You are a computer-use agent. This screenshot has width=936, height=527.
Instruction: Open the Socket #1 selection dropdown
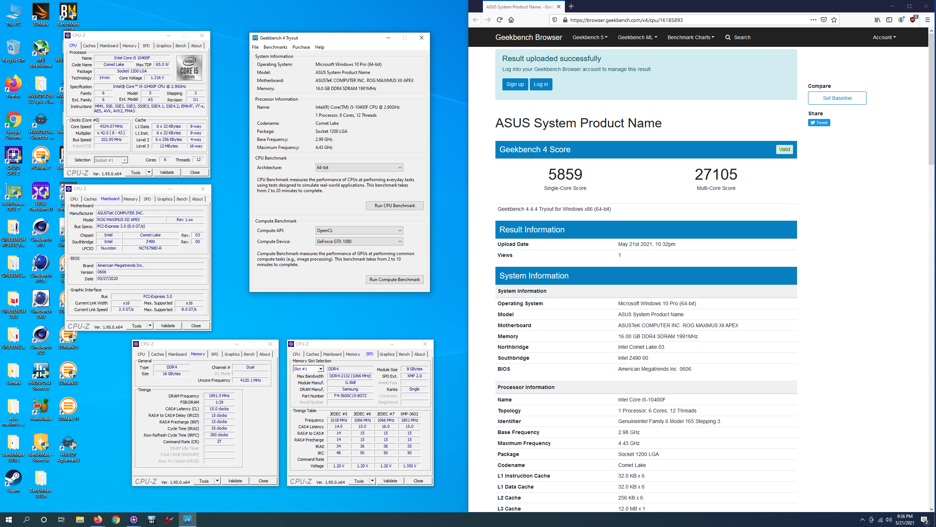(x=111, y=160)
